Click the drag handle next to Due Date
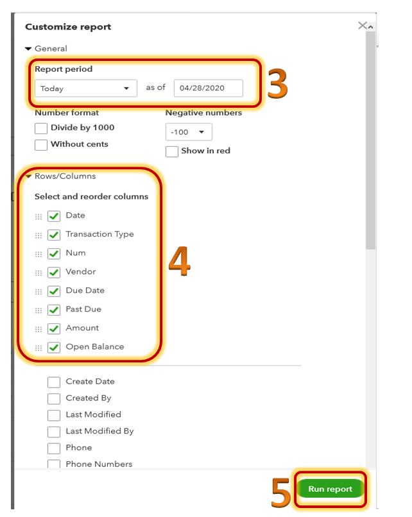This screenshot has width=412, height=517. (x=37, y=291)
